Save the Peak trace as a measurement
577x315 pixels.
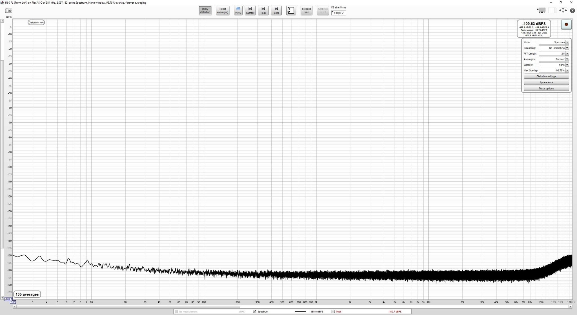(263, 10)
